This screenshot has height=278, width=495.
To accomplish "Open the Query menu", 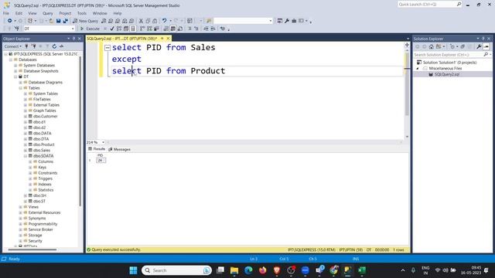I will pyautogui.click(x=48, y=13).
